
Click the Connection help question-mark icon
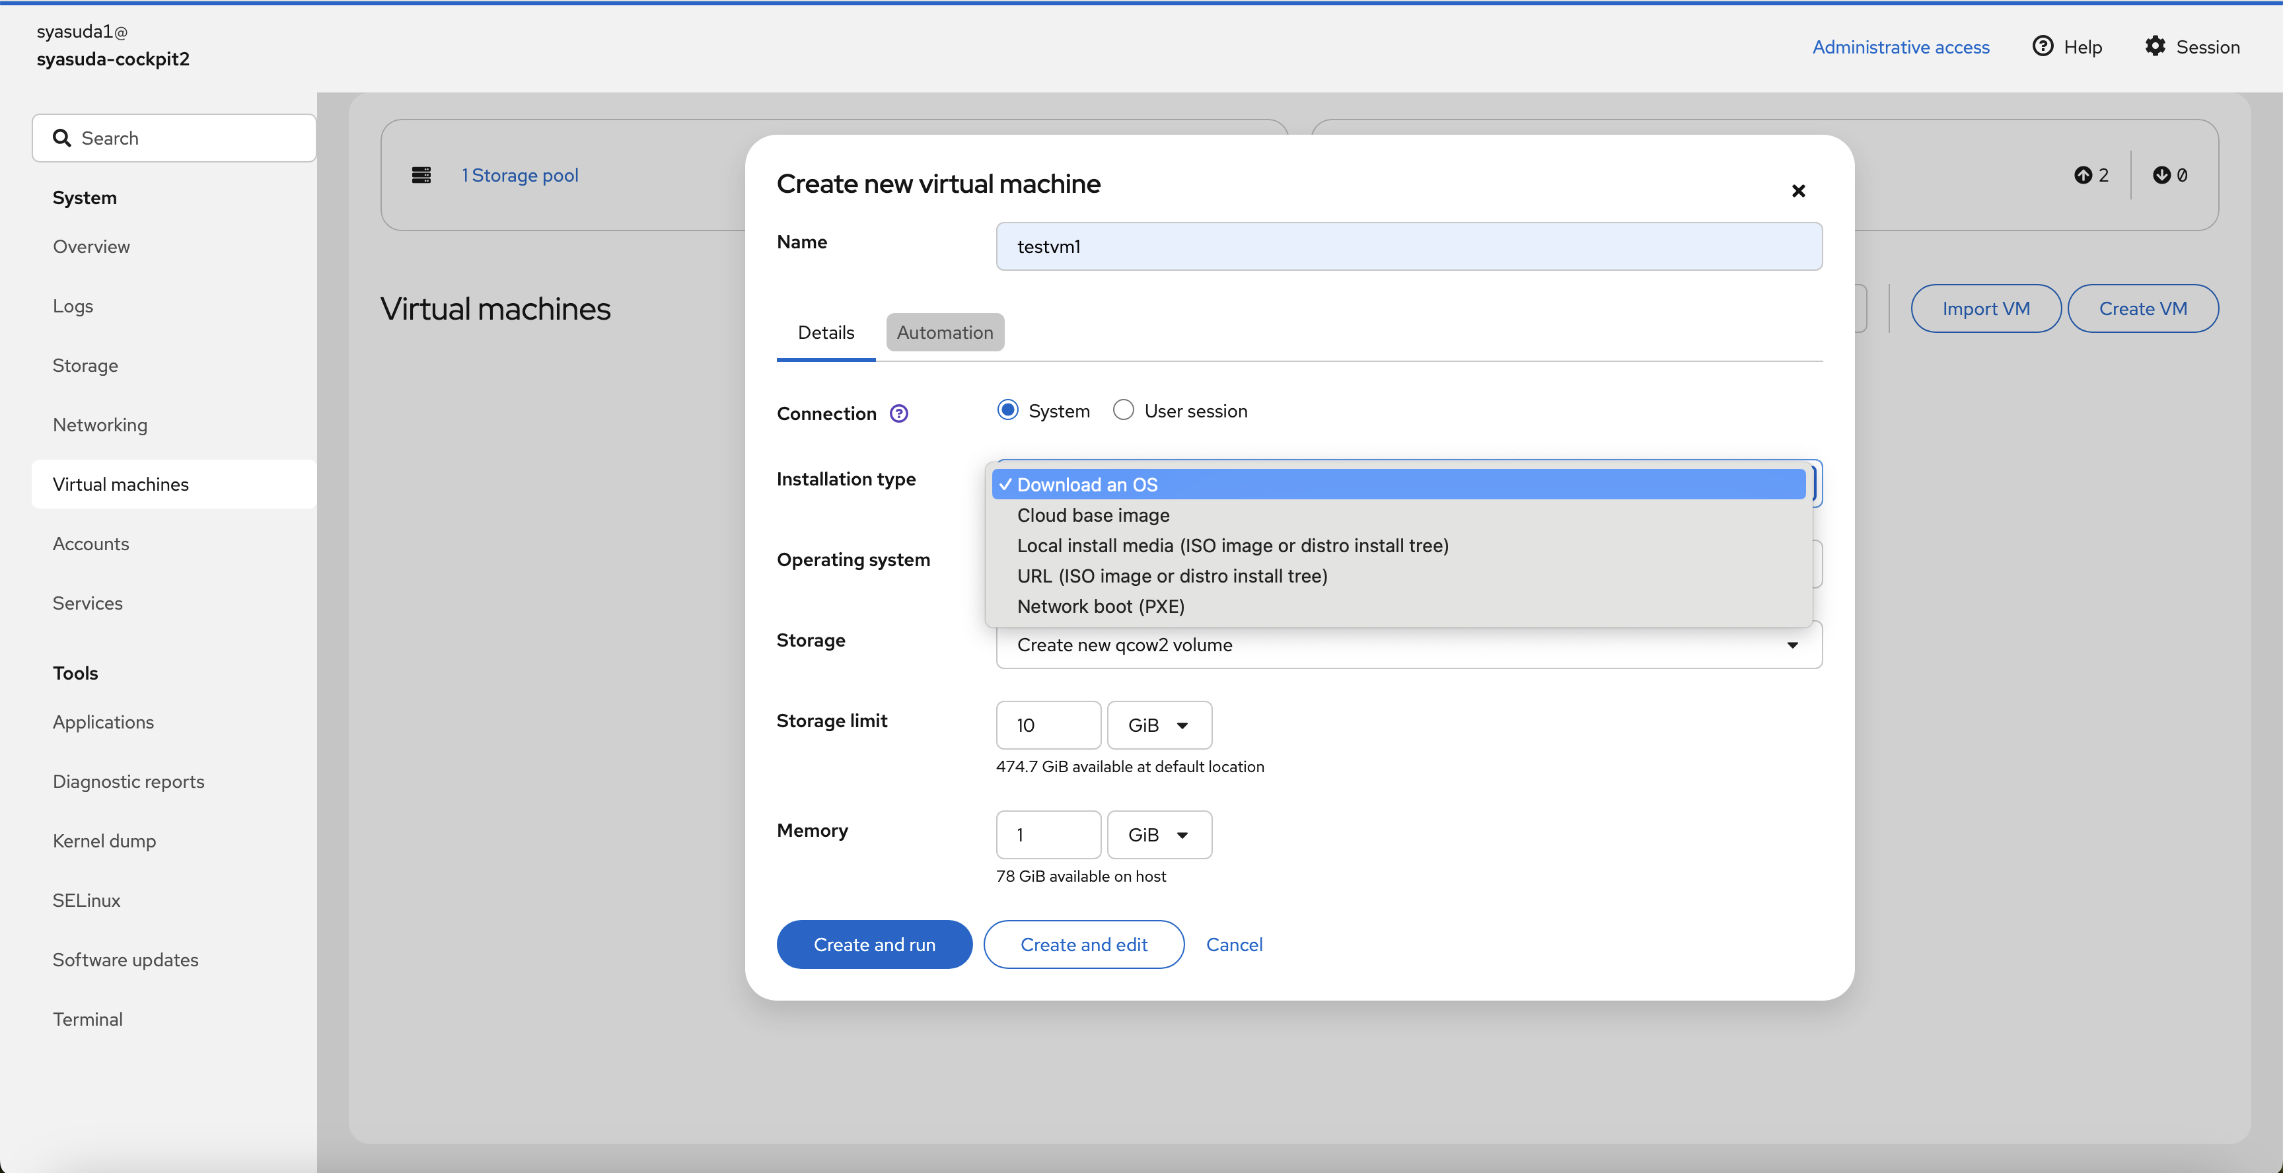point(898,413)
